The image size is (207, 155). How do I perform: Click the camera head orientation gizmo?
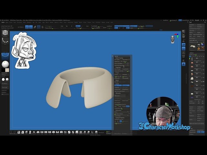173,39
